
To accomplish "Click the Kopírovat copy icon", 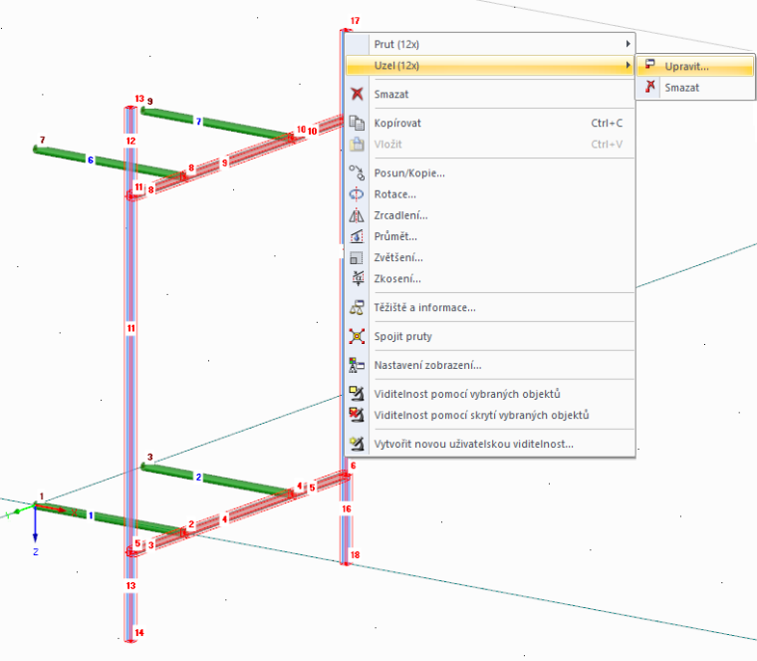I will click(357, 123).
